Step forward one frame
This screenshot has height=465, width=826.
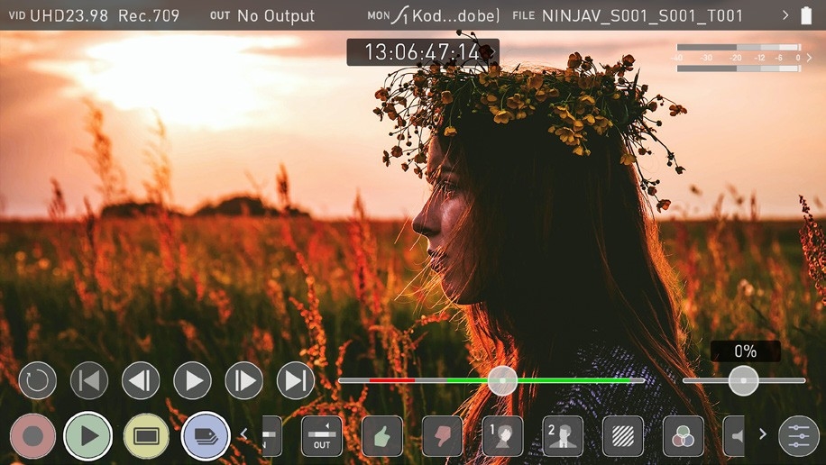243,380
